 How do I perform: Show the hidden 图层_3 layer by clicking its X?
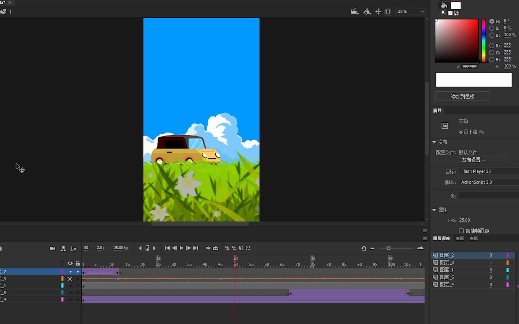pyautogui.click(x=70, y=279)
